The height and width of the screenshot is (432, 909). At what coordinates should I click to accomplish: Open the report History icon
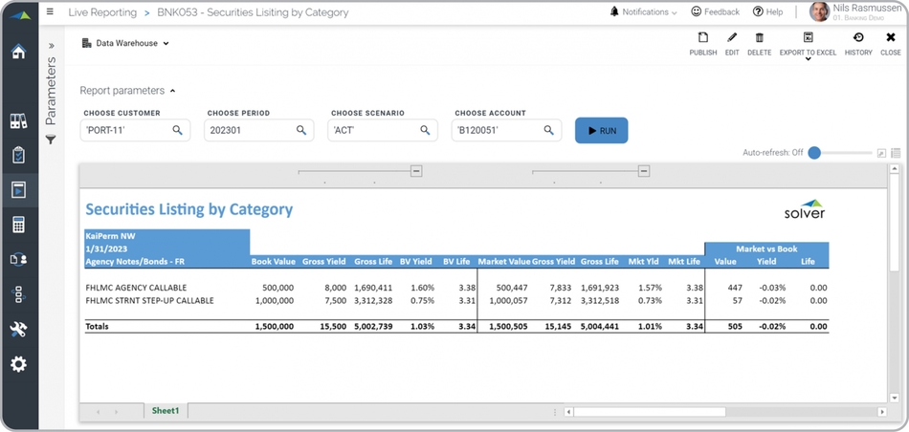click(x=857, y=38)
